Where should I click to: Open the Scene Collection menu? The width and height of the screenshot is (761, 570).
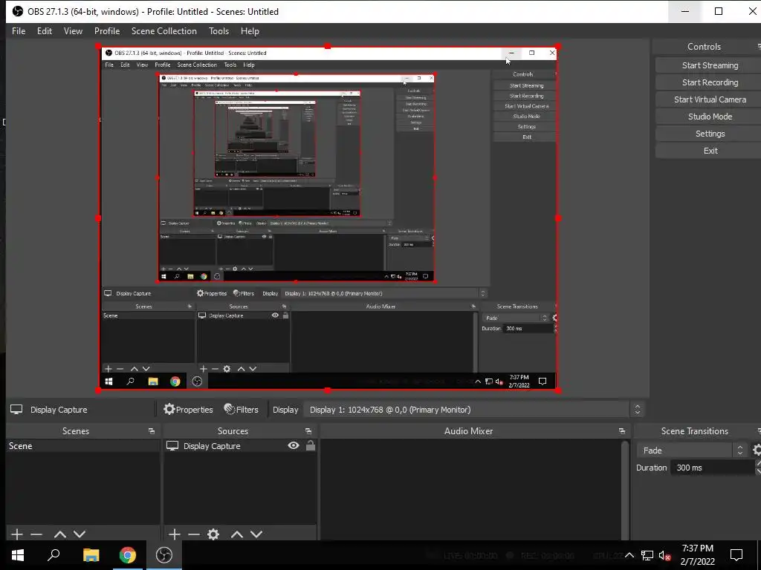pos(164,31)
